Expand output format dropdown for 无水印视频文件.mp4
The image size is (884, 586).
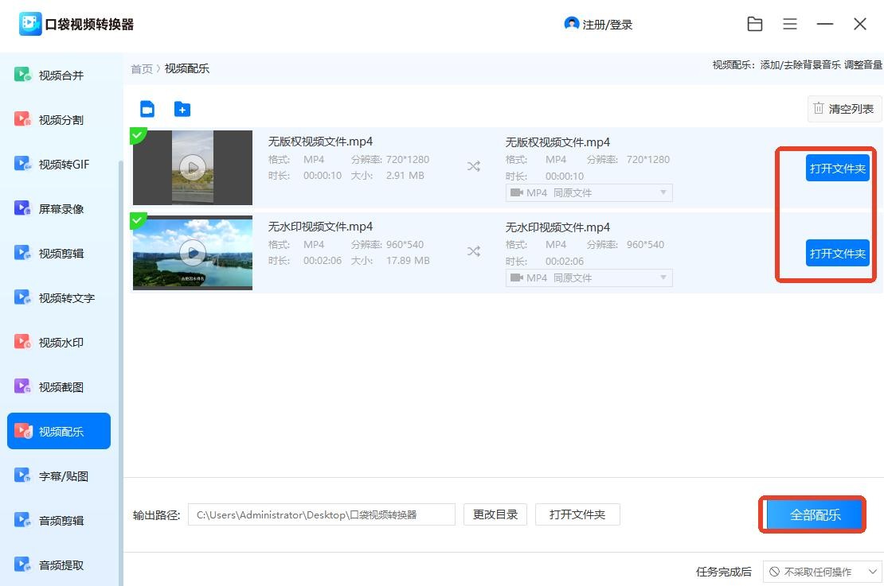(589, 277)
